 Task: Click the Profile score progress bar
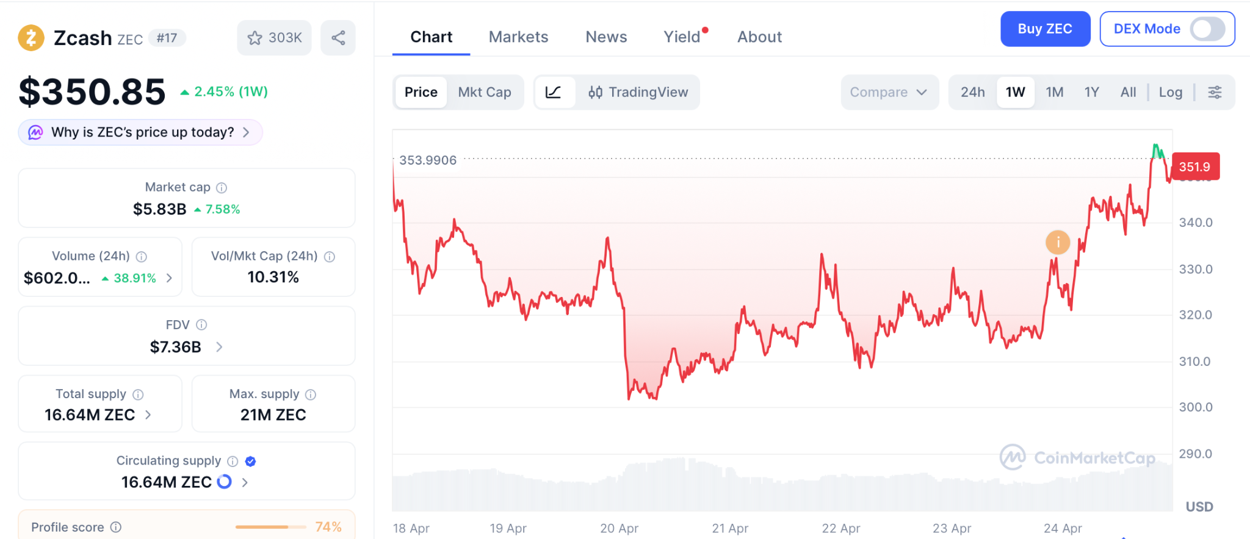click(x=270, y=527)
